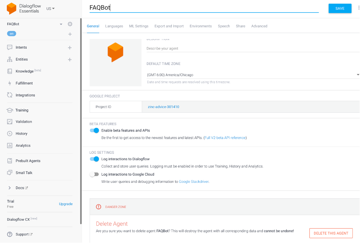The width and height of the screenshot is (360, 243).
Task: Expand the FAQBot agent selector
Action: [x=61, y=24]
